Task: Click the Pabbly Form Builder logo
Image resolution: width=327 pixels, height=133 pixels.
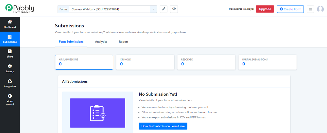Action: tap(20, 8)
